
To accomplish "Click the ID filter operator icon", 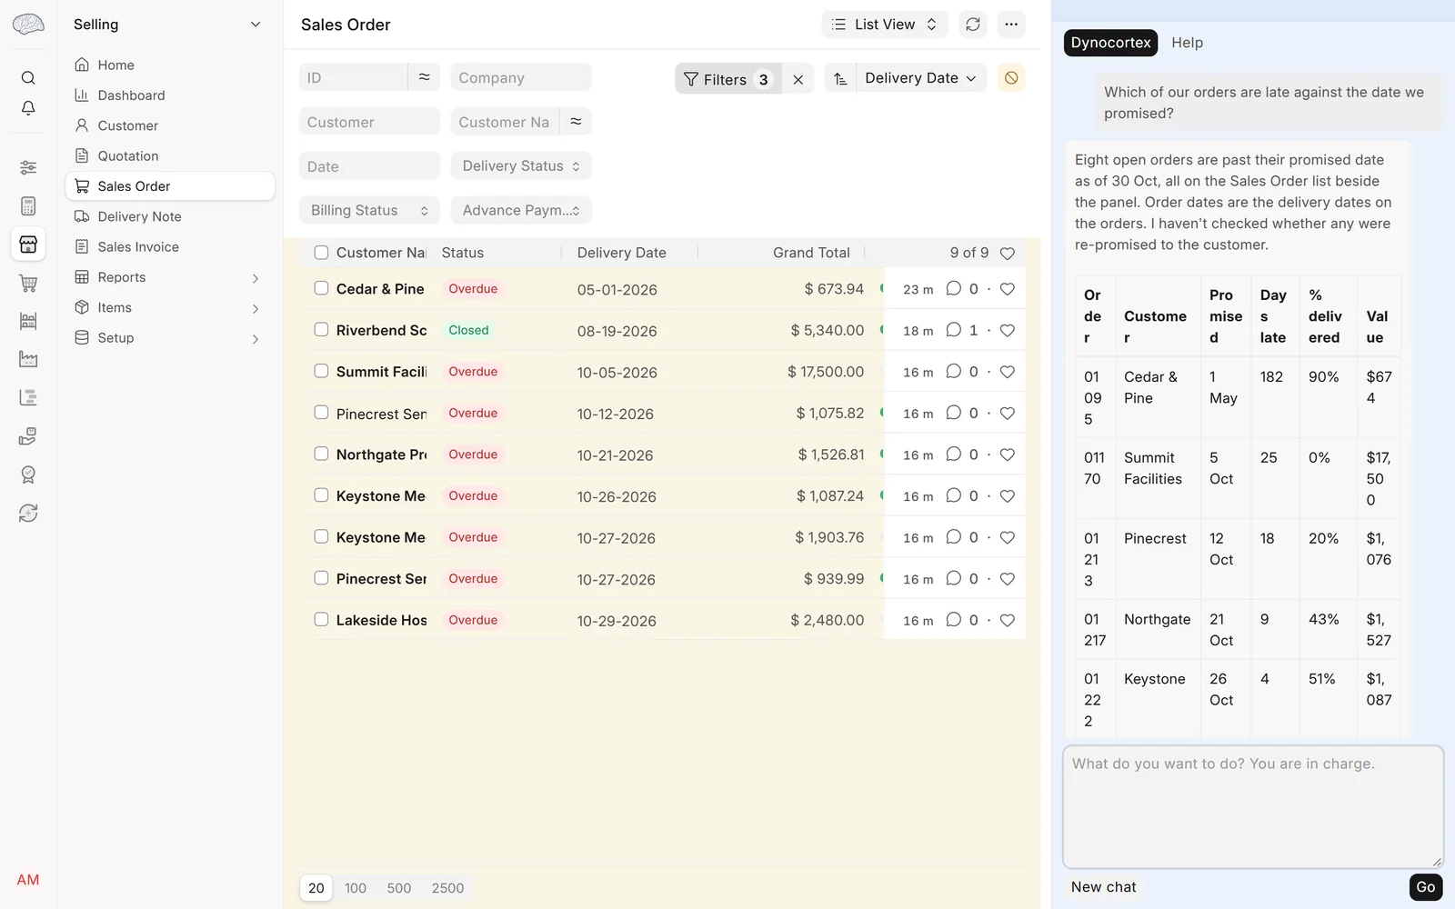I will 424,78.
